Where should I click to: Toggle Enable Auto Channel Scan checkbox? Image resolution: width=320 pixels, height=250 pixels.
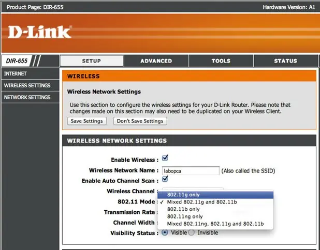click(165, 179)
